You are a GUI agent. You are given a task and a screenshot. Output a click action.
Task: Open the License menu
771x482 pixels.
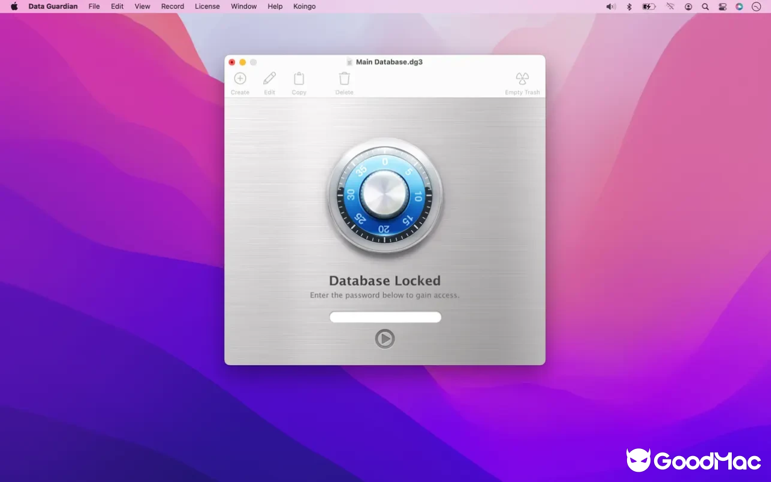(x=207, y=7)
